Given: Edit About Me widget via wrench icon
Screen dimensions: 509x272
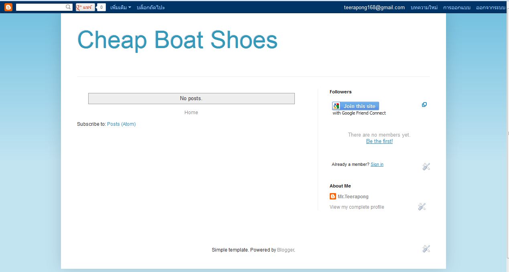Looking at the screenshot, I should pyautogui.click(x=422, y=207).
